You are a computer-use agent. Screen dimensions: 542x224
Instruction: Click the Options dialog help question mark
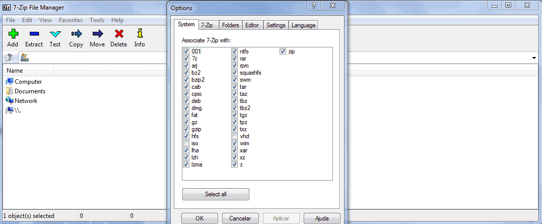click(x=314, y=6)
